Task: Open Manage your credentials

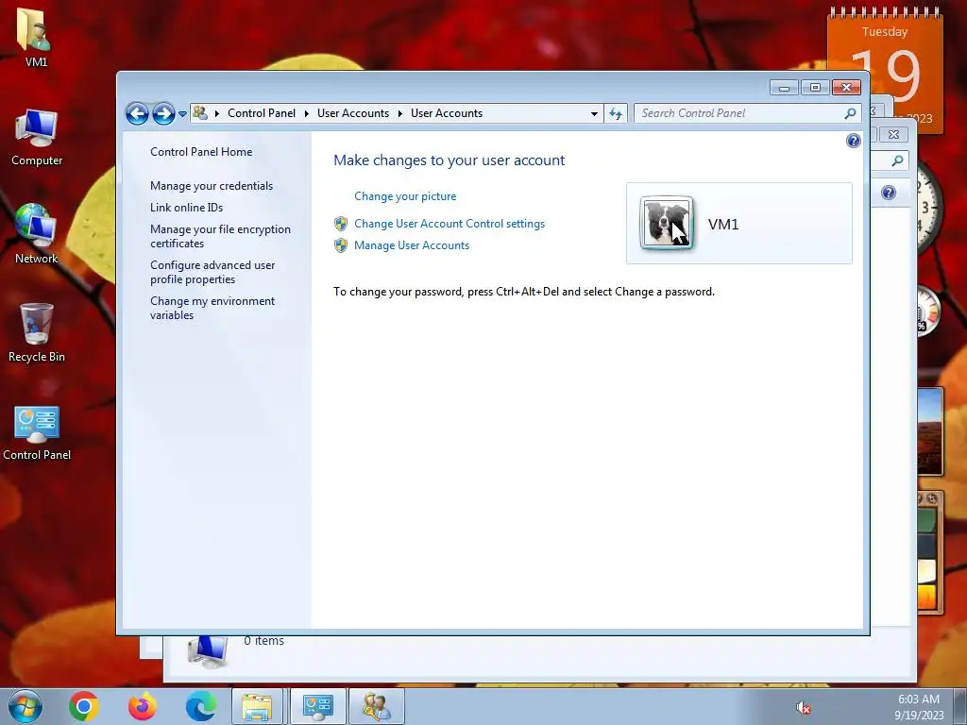Action: pos(212,186)
